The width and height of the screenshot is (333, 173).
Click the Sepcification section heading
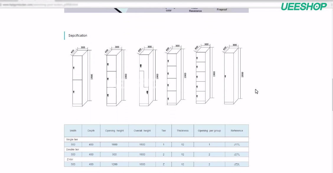(78, 36)
